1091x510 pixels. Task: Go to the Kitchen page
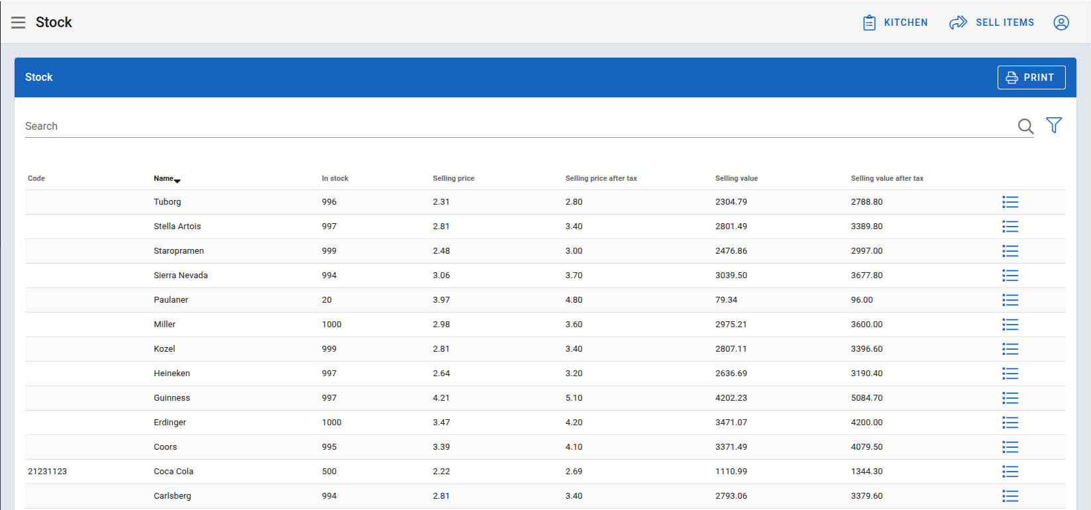895,23
